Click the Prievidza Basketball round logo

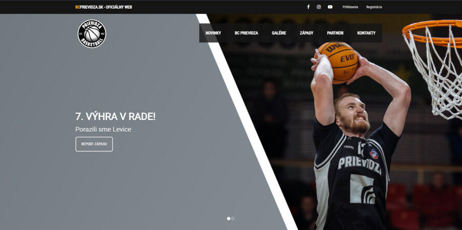[x=92, y=34]
